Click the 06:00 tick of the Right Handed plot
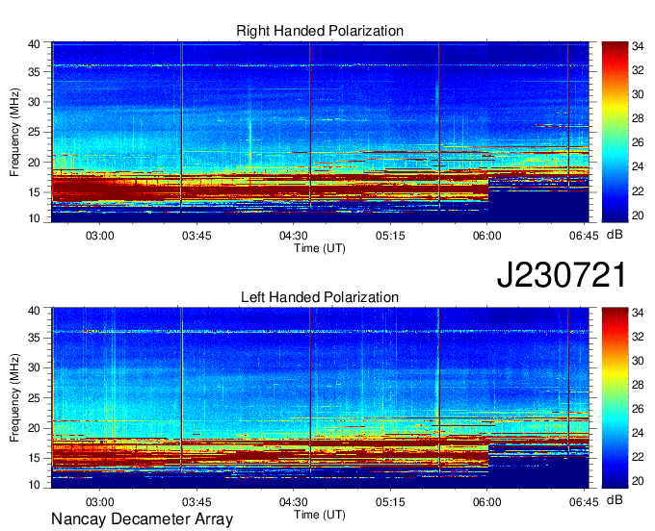Image resolution: width=655 pixels, height=531 pixels. coord(487,236)
